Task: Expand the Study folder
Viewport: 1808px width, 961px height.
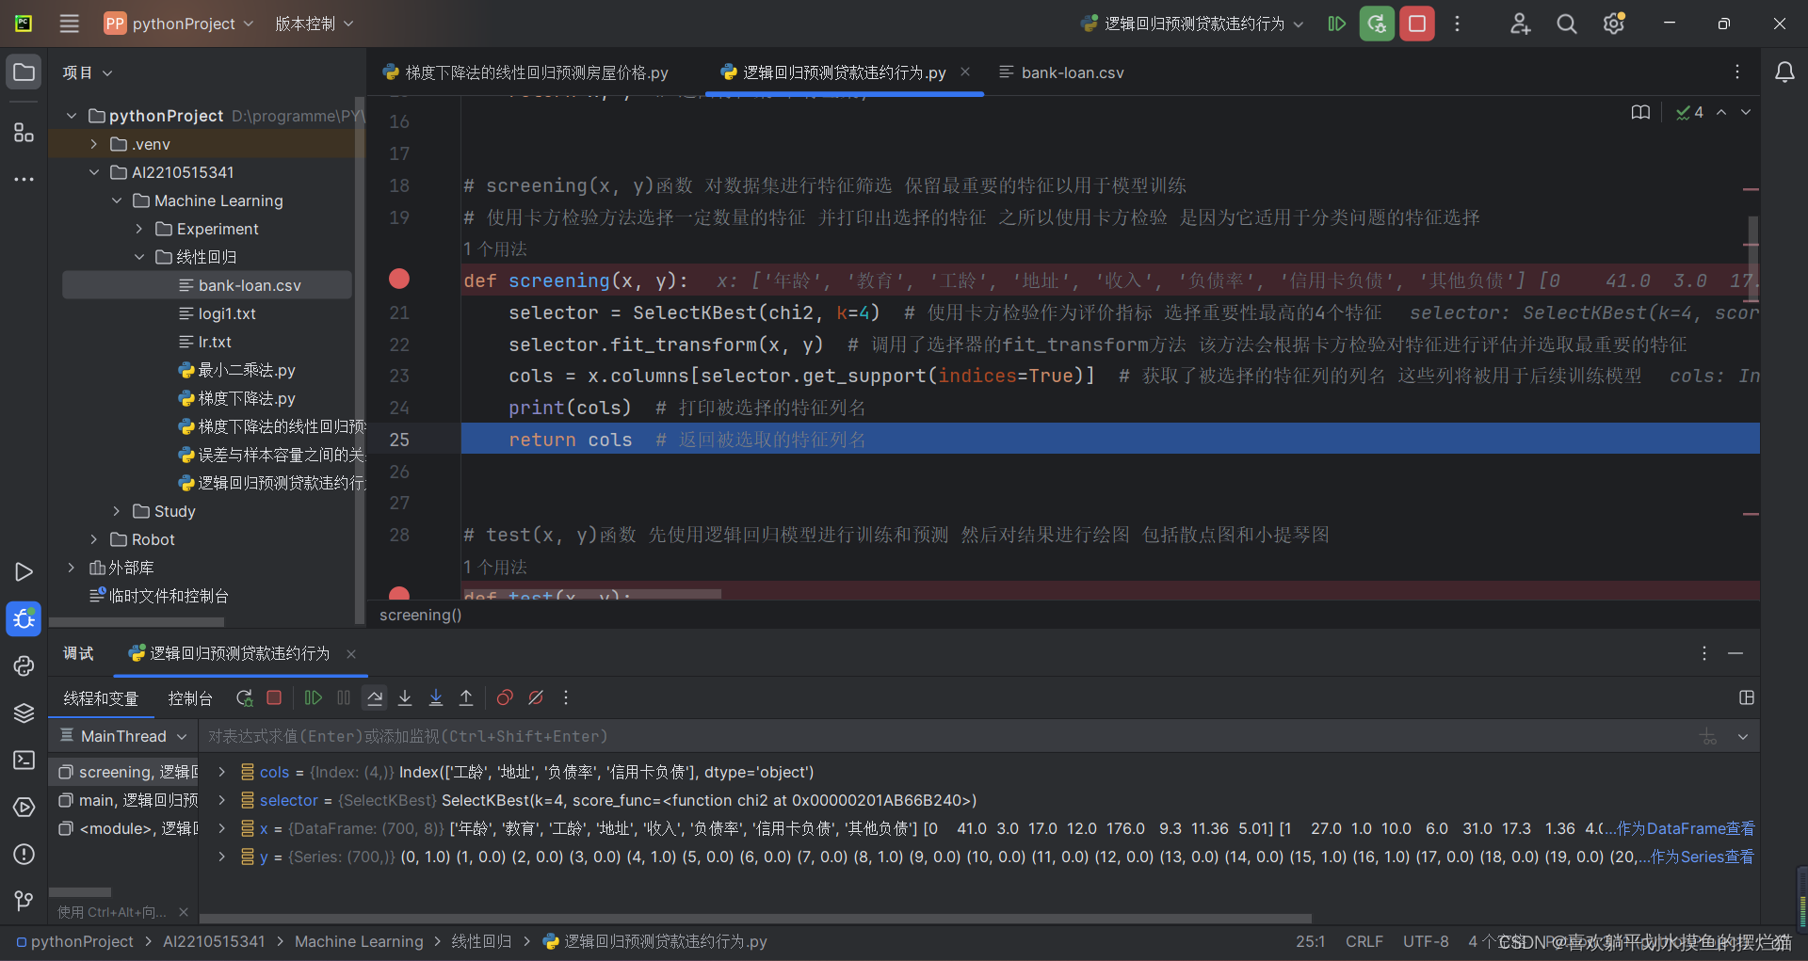Action: pyautogui.click(x=117, y=511)
